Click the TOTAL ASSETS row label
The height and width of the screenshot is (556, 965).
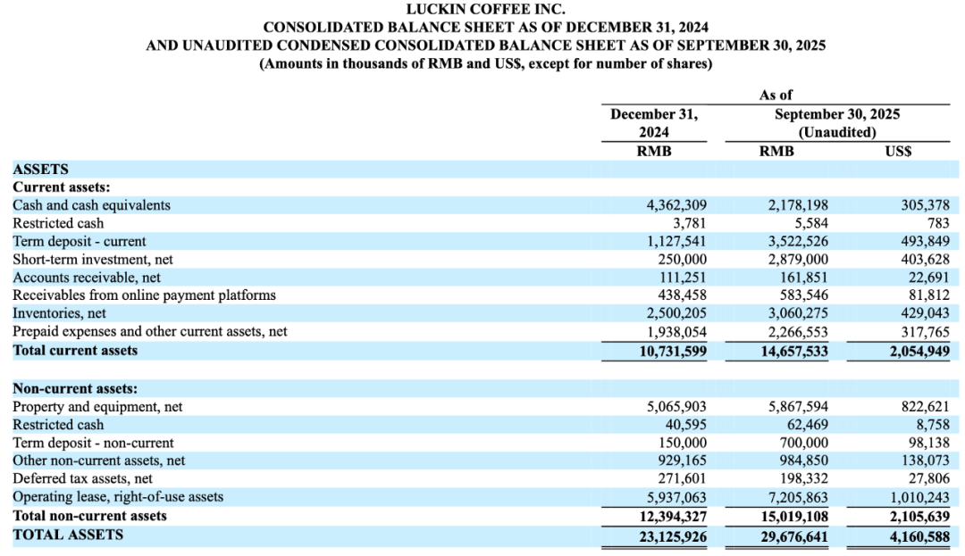pyautogui.click(x=68, y=535)
